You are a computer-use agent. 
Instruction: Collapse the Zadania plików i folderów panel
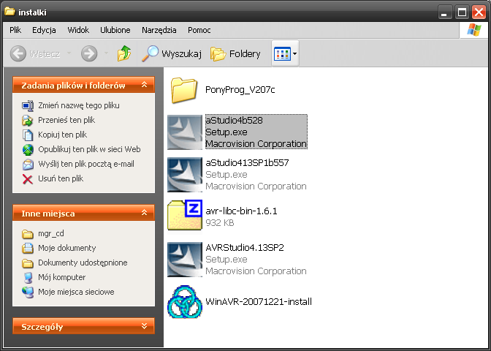145,86
